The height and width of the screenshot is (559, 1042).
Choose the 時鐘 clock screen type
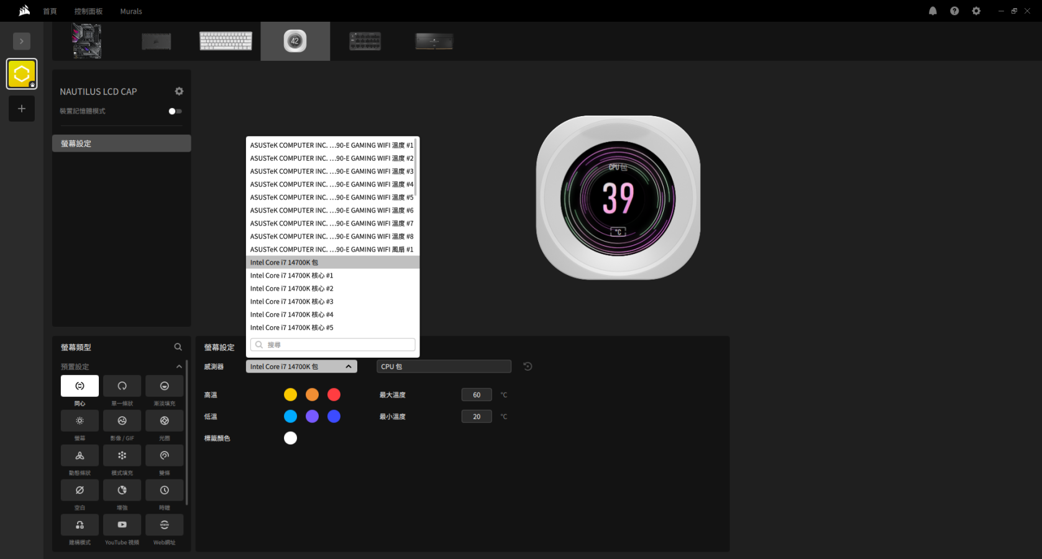click(164, 490)
